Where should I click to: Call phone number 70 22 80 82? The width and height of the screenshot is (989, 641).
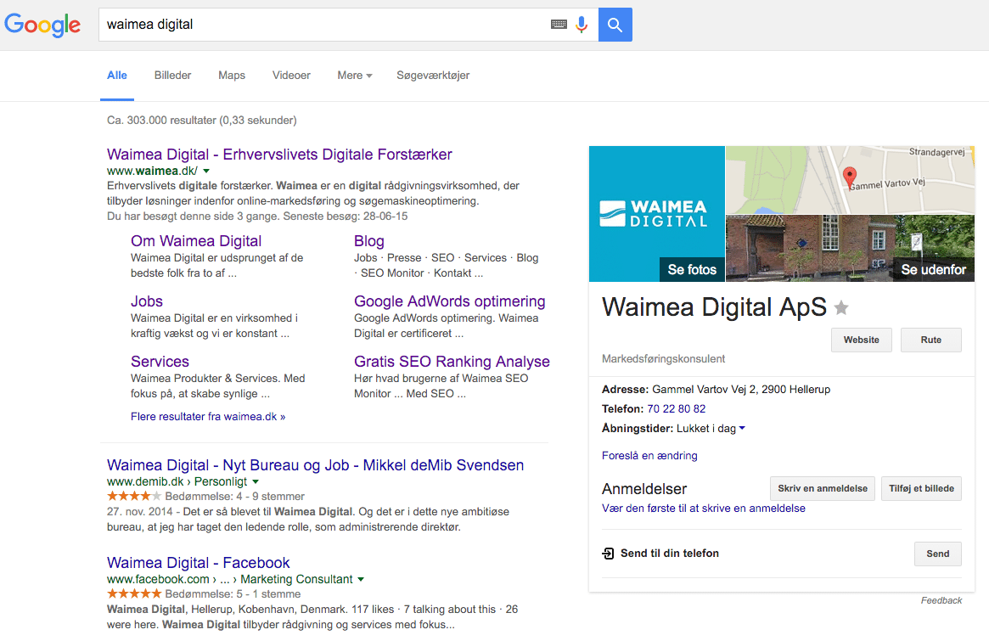pos(676,409)
